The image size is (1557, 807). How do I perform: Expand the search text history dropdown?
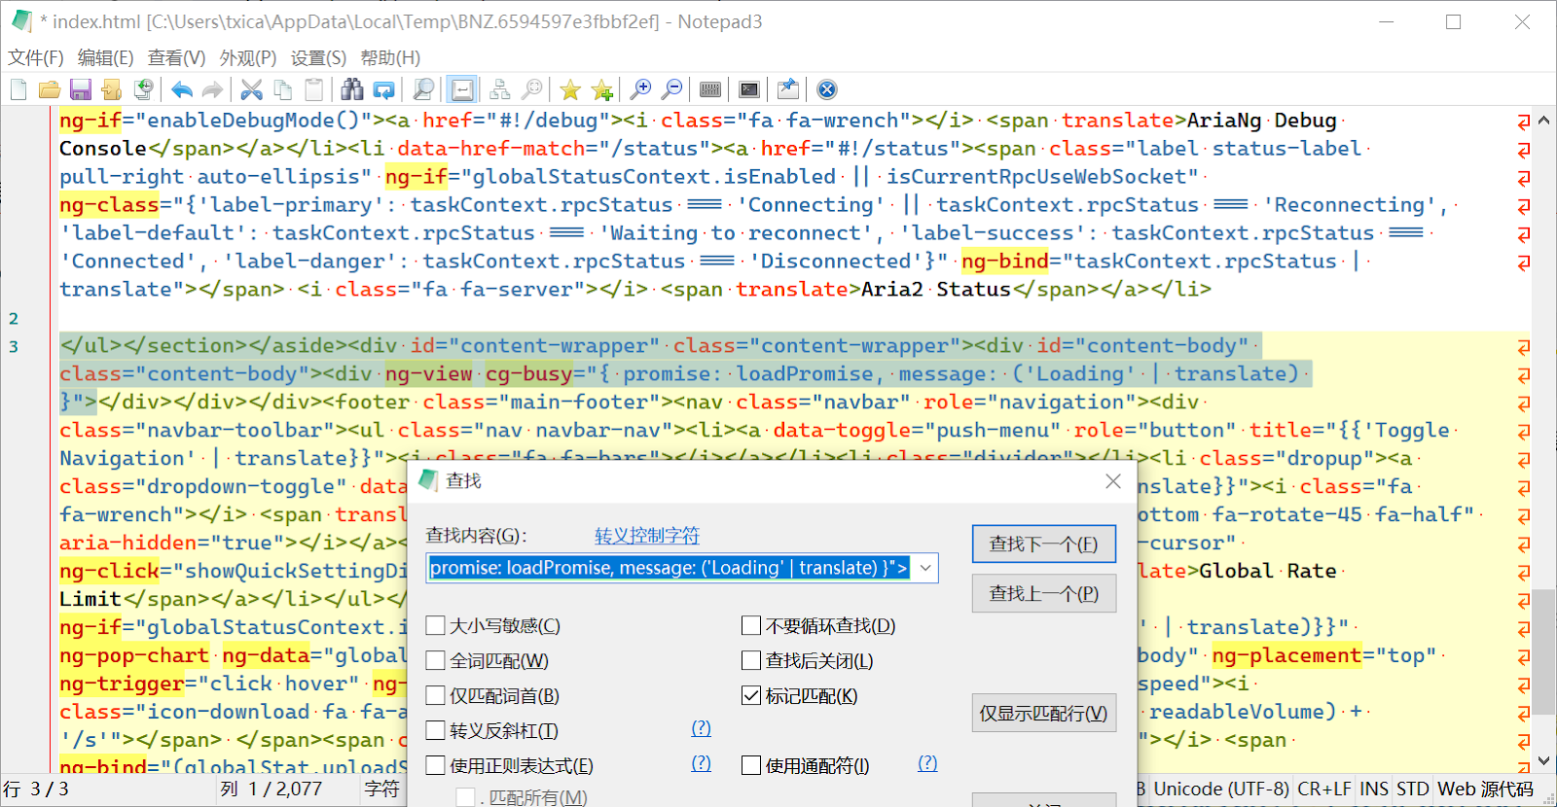pos(925,568)
